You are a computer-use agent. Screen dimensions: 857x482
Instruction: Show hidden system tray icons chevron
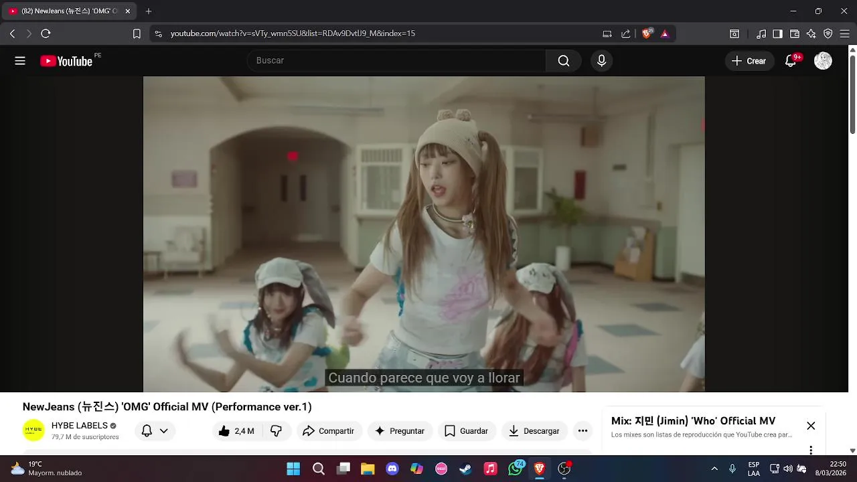coord(714,469)
